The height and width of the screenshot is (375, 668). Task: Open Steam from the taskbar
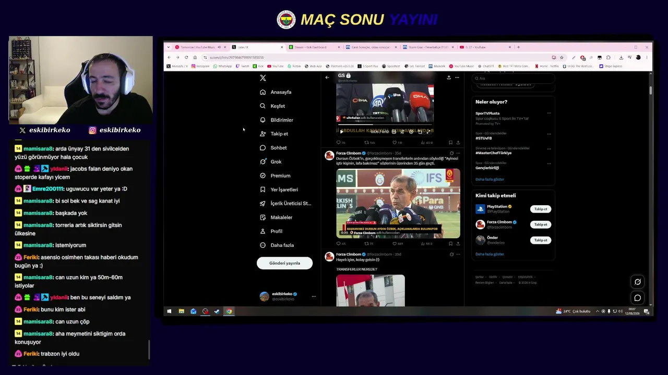tap(217, 311)
